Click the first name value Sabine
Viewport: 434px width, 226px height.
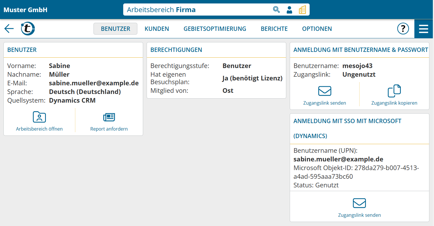click(59, 66)
